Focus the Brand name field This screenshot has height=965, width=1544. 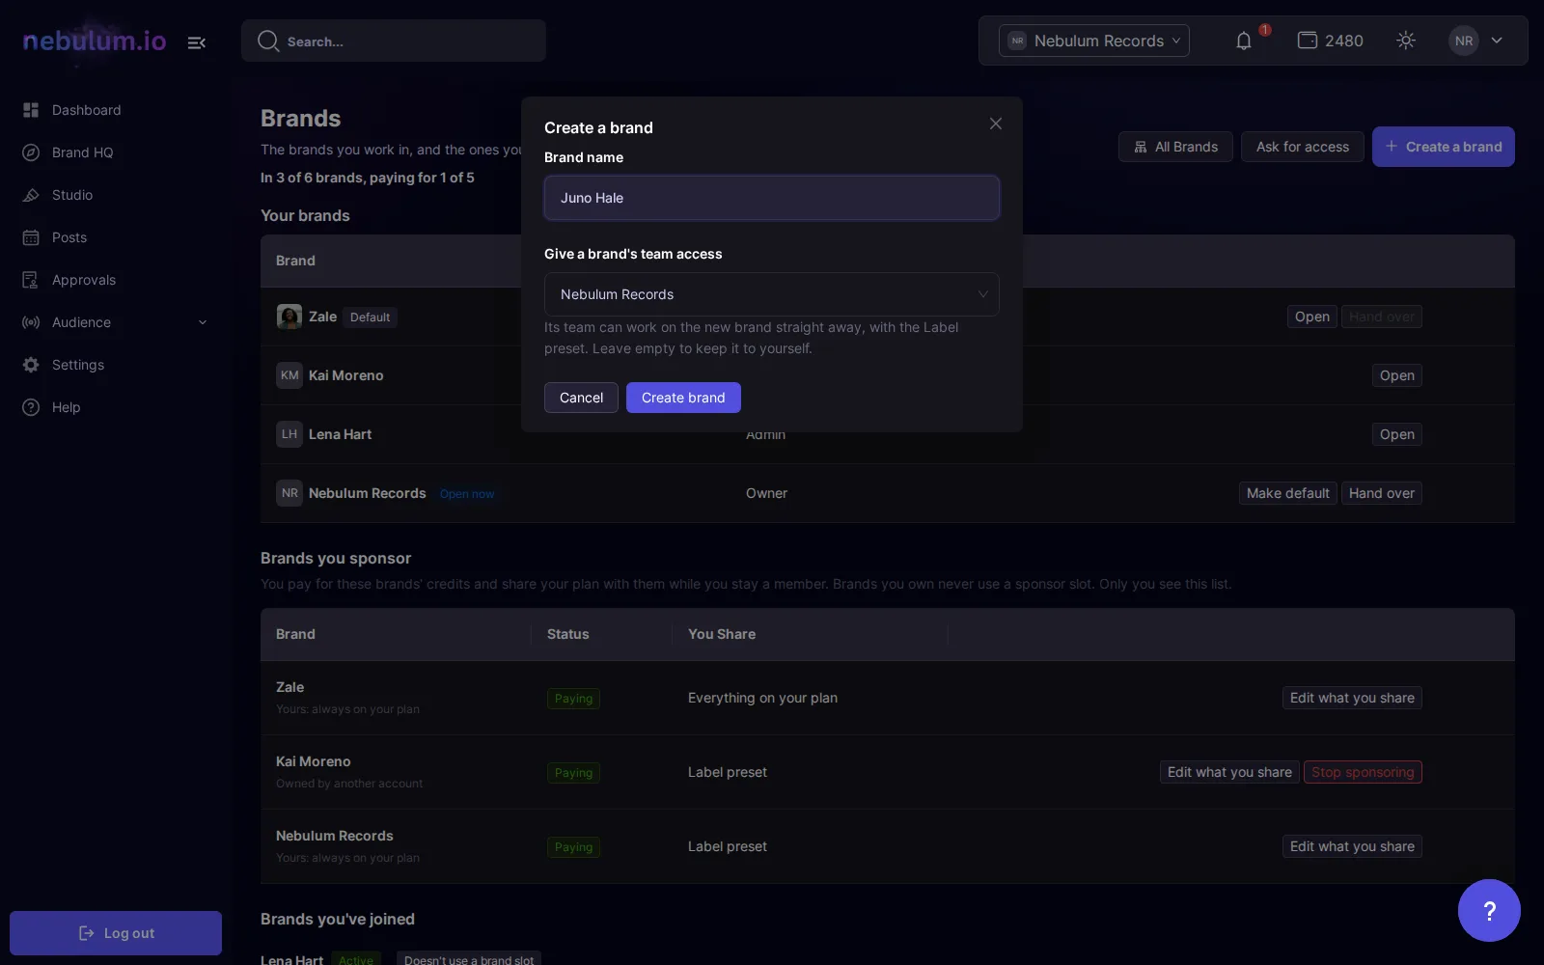[772, 198]
